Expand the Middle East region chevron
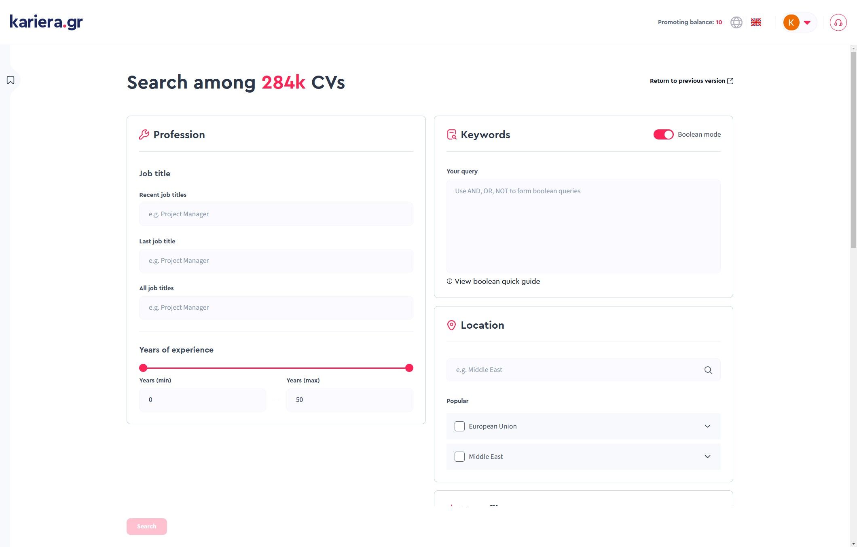The height and width of the screenshot is (547, 857). tap(707, 456)
